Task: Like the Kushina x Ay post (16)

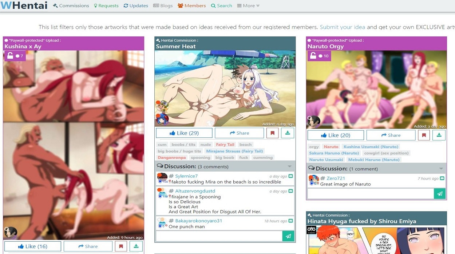Action: [33, 246]
